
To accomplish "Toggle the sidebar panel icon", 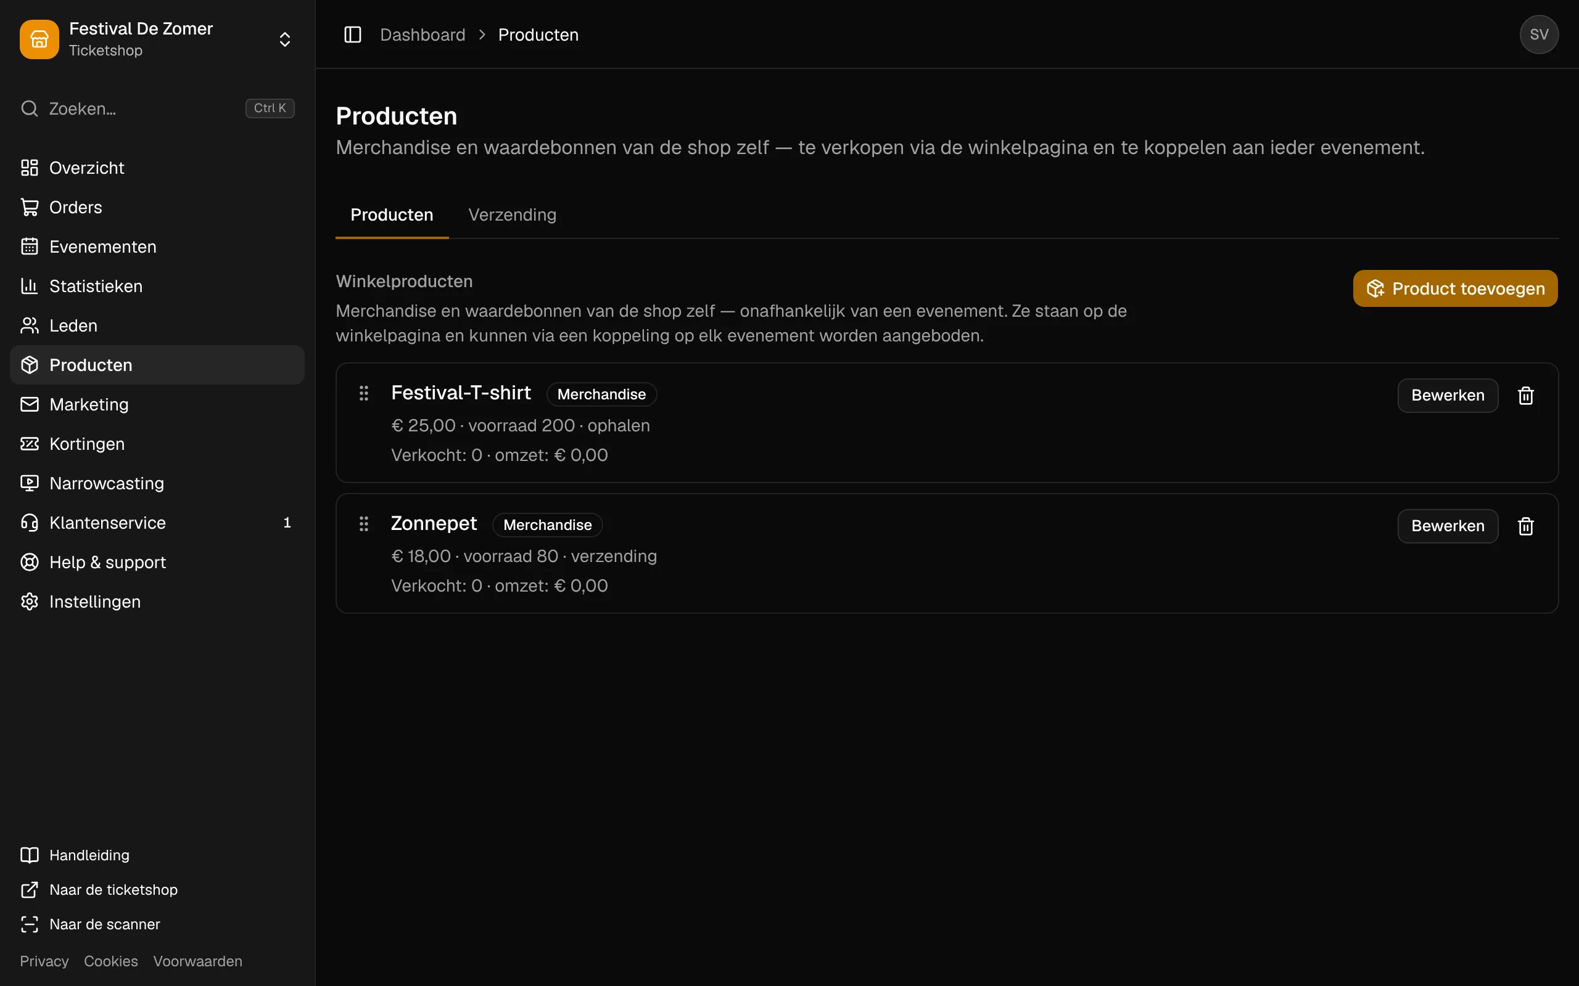I will pyautogui.click(x=352, y=35).
